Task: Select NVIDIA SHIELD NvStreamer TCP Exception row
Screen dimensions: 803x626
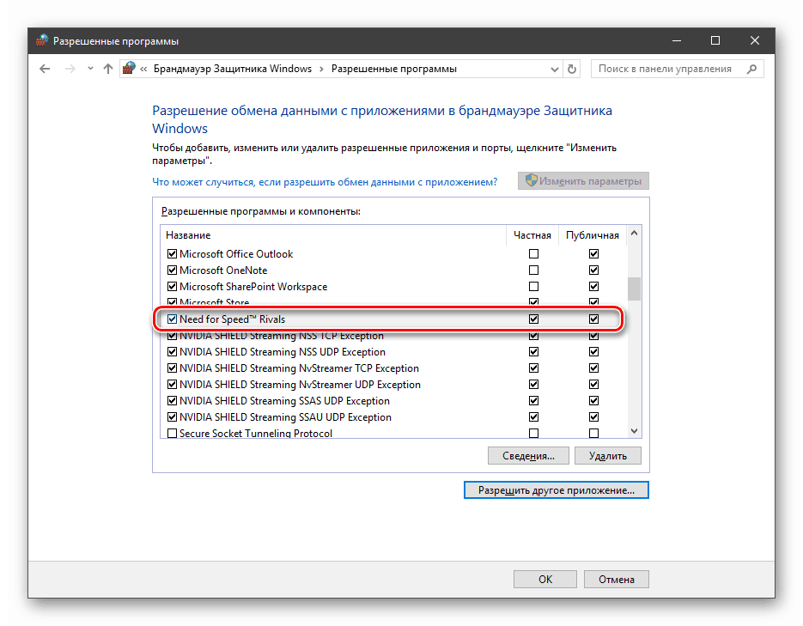Action: pyautogui.click(x=393, y=368)
